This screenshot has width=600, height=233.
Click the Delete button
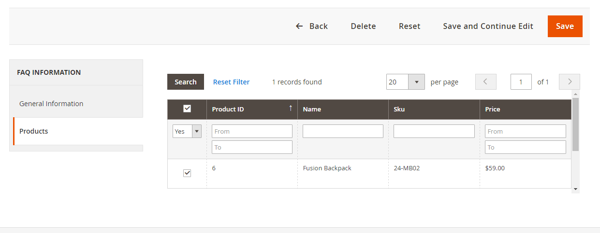pos(363,26)
